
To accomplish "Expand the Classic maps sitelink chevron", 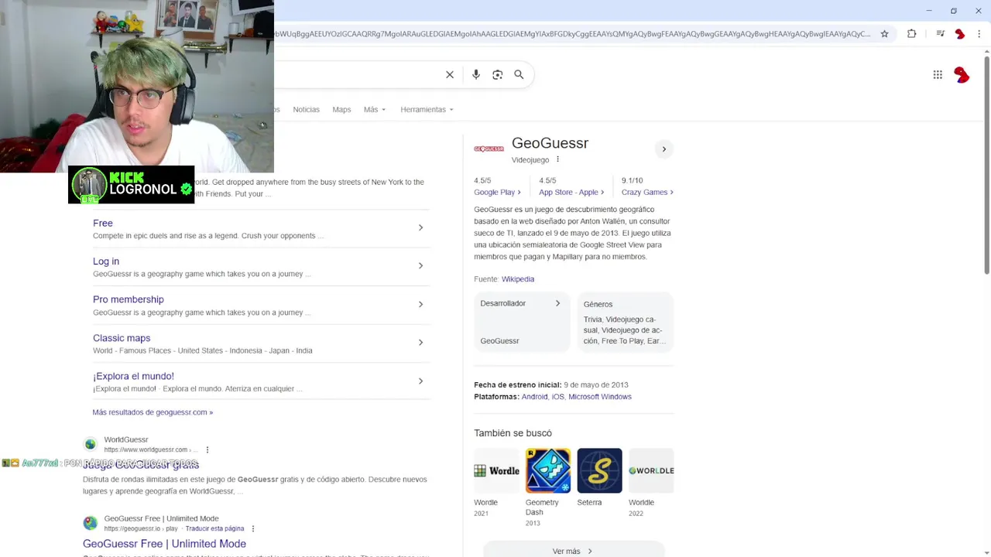I will tap(420, 342).
